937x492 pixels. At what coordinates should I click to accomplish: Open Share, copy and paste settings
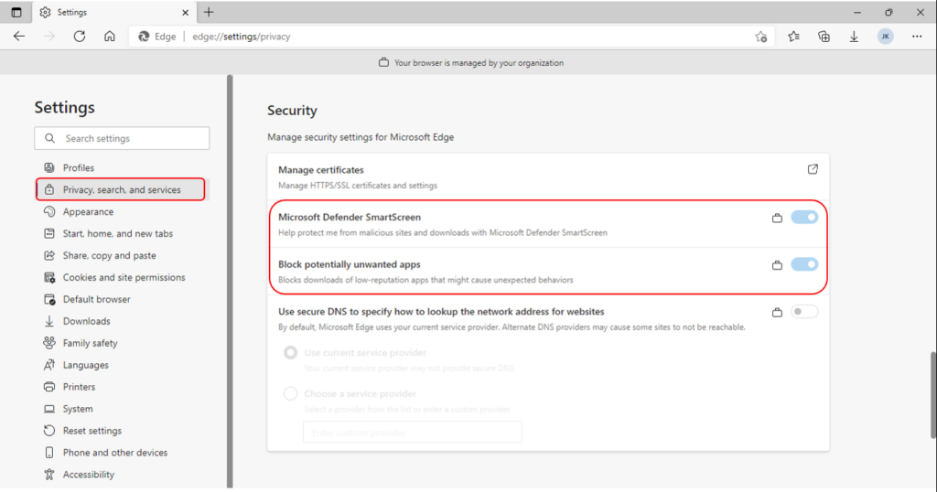point(120,255)
